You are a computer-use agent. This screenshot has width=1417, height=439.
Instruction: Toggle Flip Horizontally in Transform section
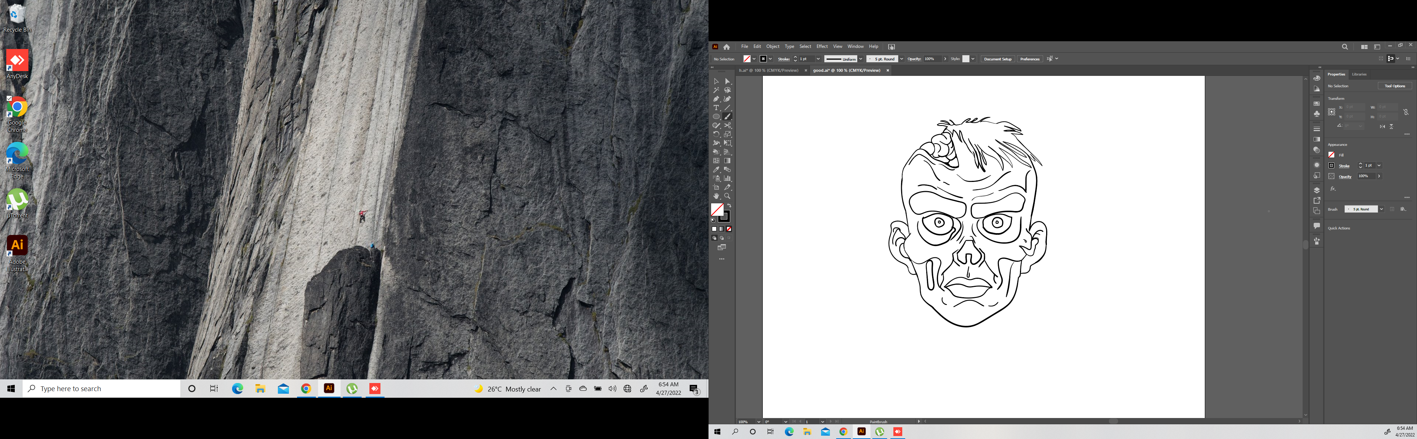coord(1382,126)
